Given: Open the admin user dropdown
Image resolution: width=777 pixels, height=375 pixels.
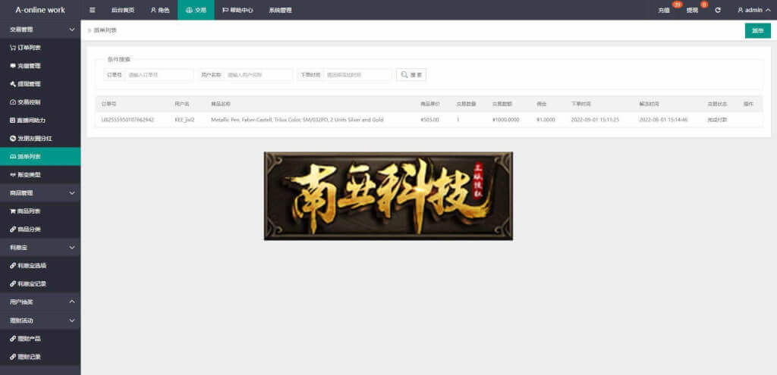Looking at the screenshot, I should tap(753, 10).
